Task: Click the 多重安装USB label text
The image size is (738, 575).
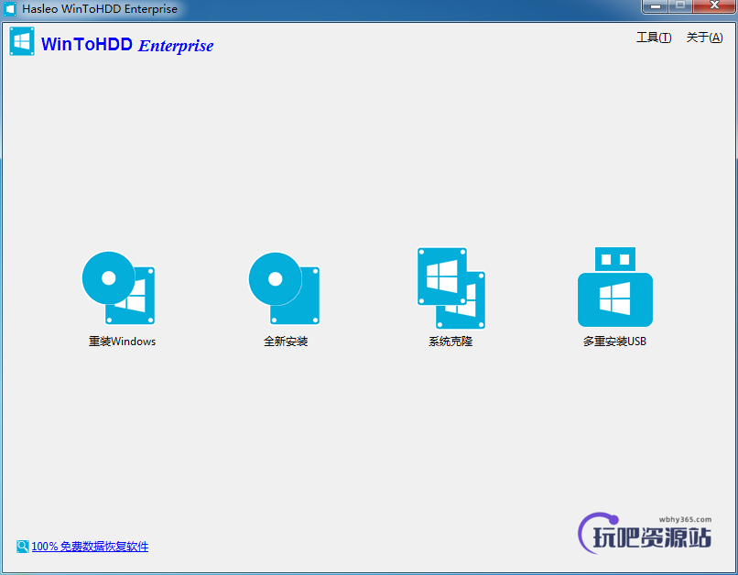Action: coord(614,342)
